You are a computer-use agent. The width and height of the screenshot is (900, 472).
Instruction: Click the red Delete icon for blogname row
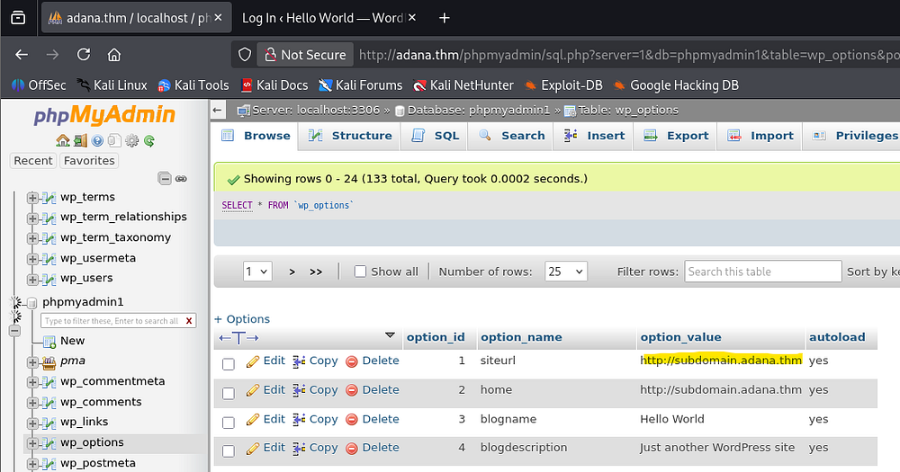pyautogui.click(x=351, y=419)
